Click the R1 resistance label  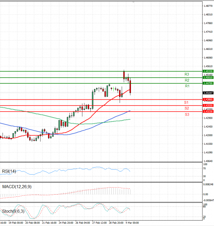click(187, 86)
